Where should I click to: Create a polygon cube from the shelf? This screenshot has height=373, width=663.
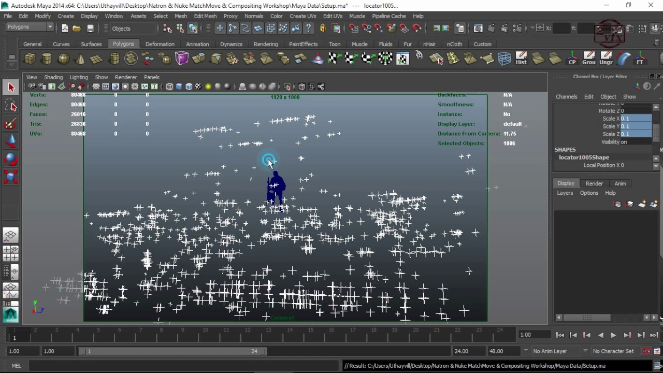click(x=30, y=59)
